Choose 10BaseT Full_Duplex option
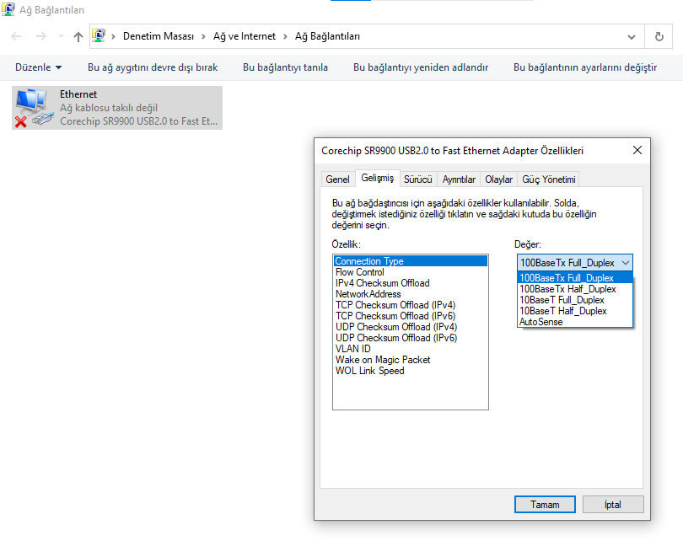This screenshot has width=683, height=557. (x=575, y=300)
